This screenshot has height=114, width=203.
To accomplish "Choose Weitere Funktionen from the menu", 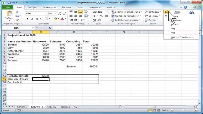I will [182, 37].
